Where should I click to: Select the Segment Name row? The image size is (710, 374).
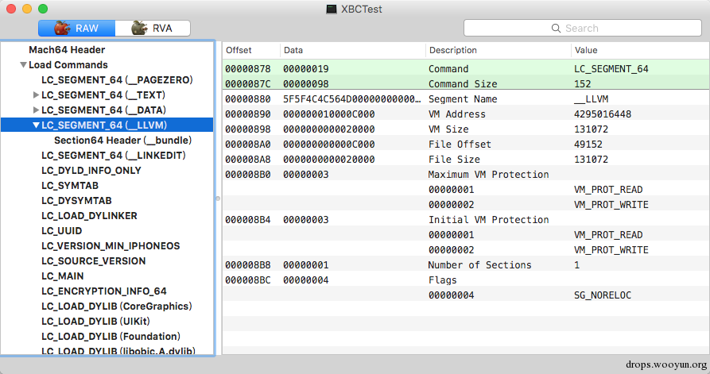pos(466,99)
